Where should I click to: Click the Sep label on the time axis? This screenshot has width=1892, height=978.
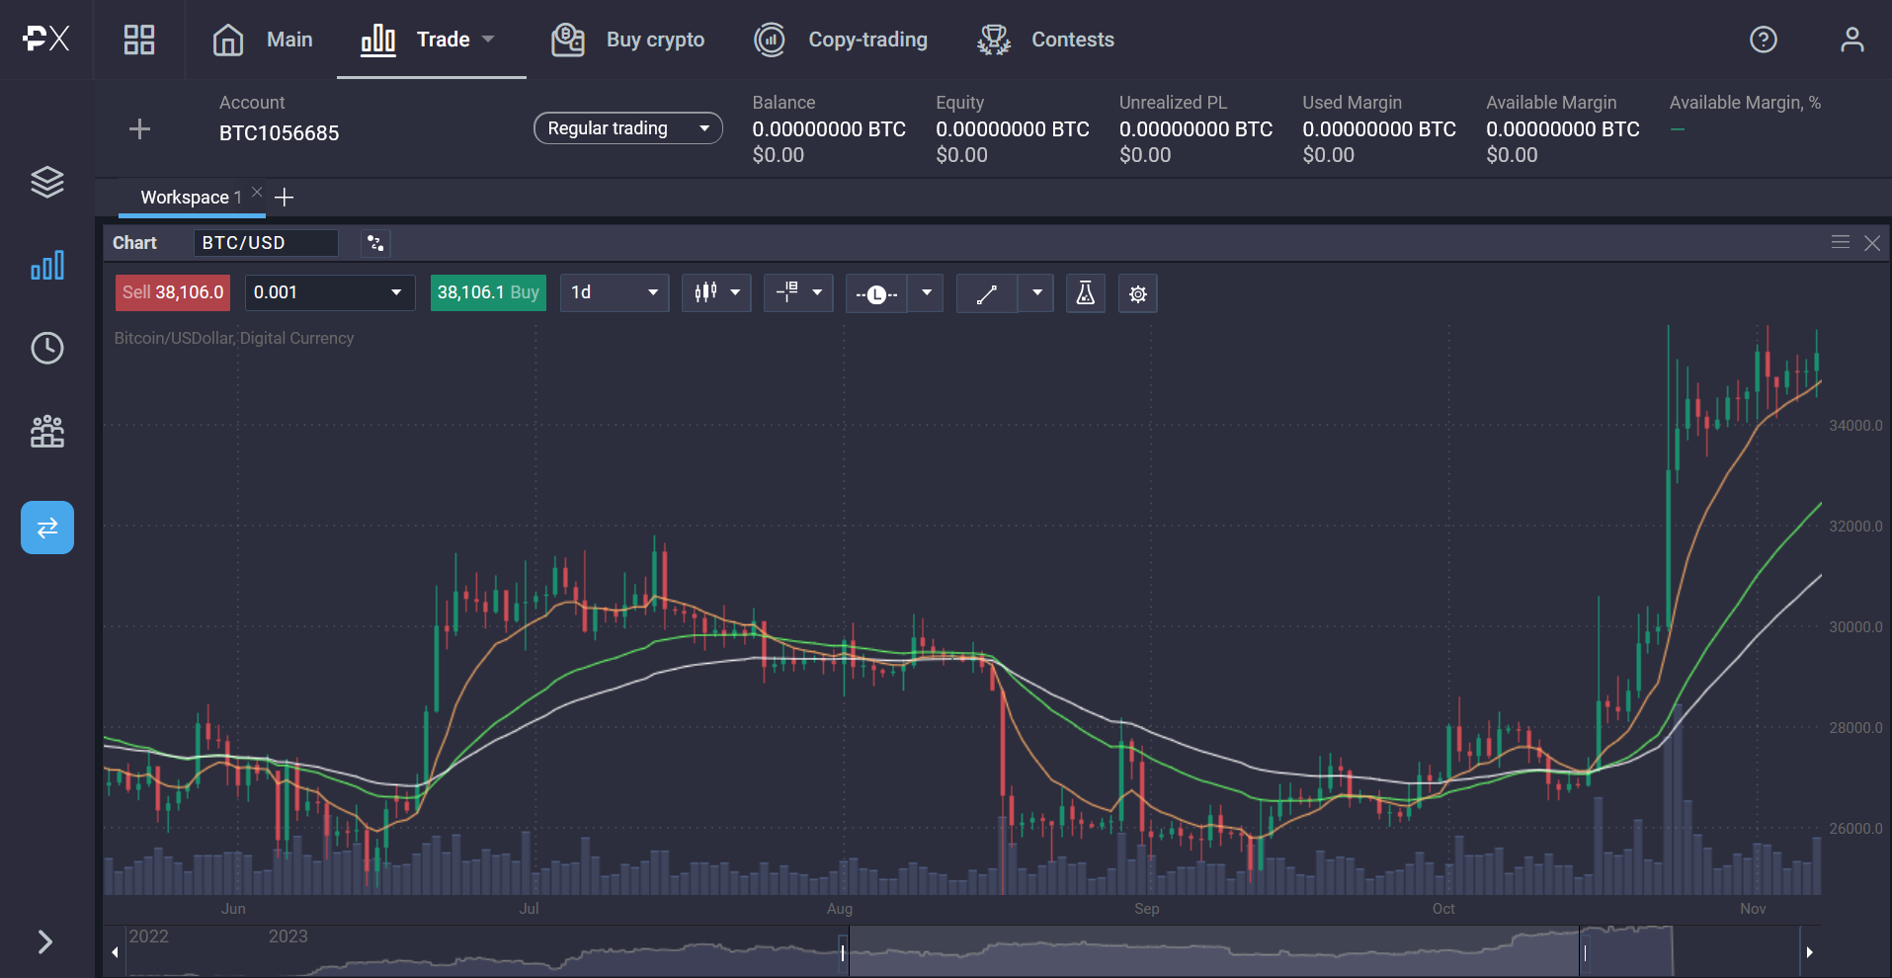coord(1147,909)
